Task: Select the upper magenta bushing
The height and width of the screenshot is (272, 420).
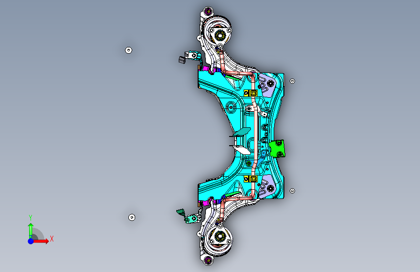Action: point(205,69)
